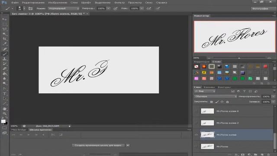Select the Zoom tool

click(5, 114)
